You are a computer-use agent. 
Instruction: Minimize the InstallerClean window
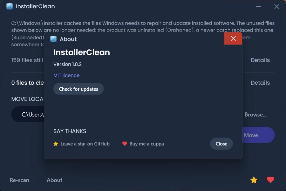point(258,6)
